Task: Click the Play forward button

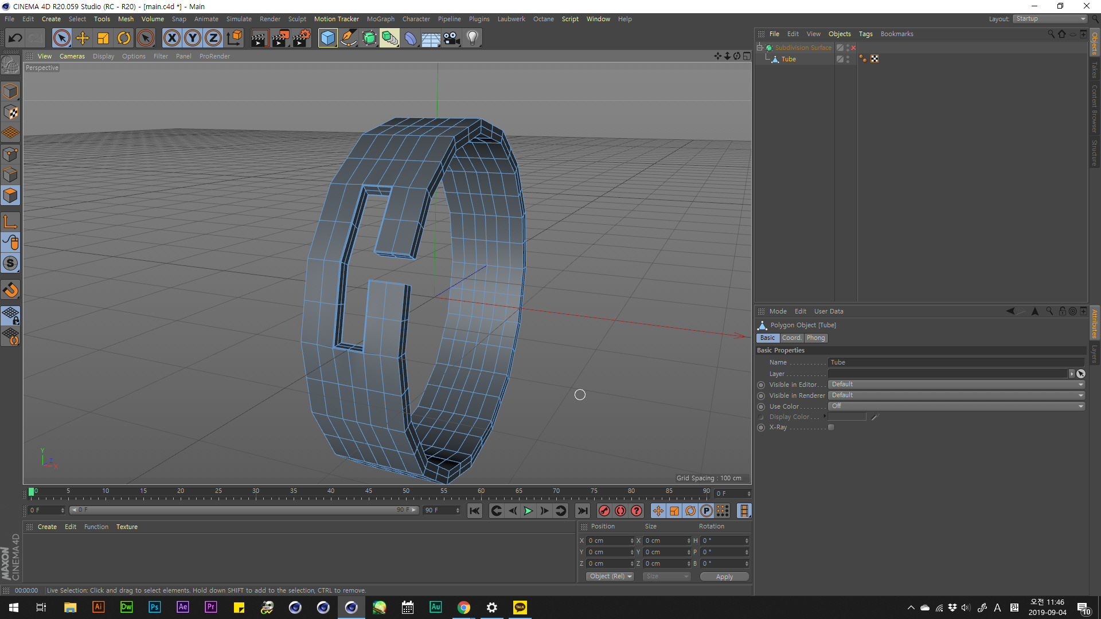Action: click(x=528, y=511)
